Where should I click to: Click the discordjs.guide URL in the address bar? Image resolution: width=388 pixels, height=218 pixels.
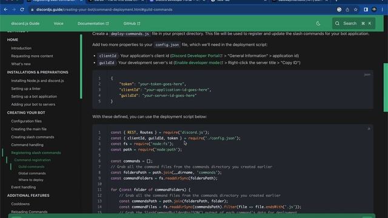[x=104, y=10]
